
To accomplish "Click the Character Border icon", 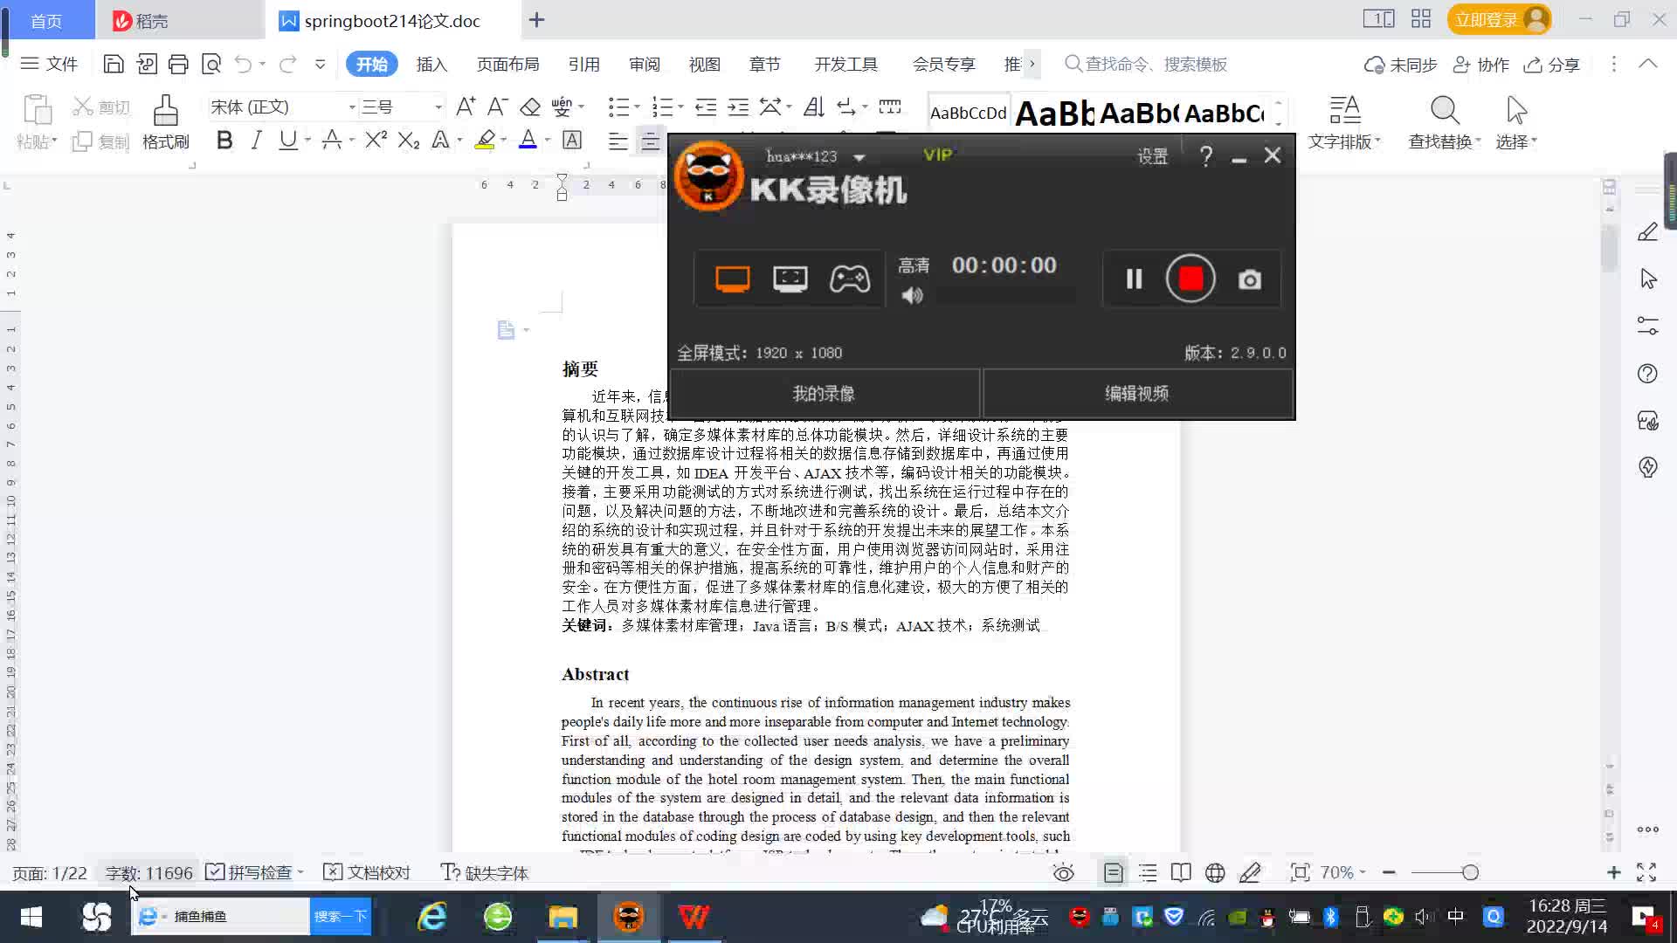I will click(572, 140).
